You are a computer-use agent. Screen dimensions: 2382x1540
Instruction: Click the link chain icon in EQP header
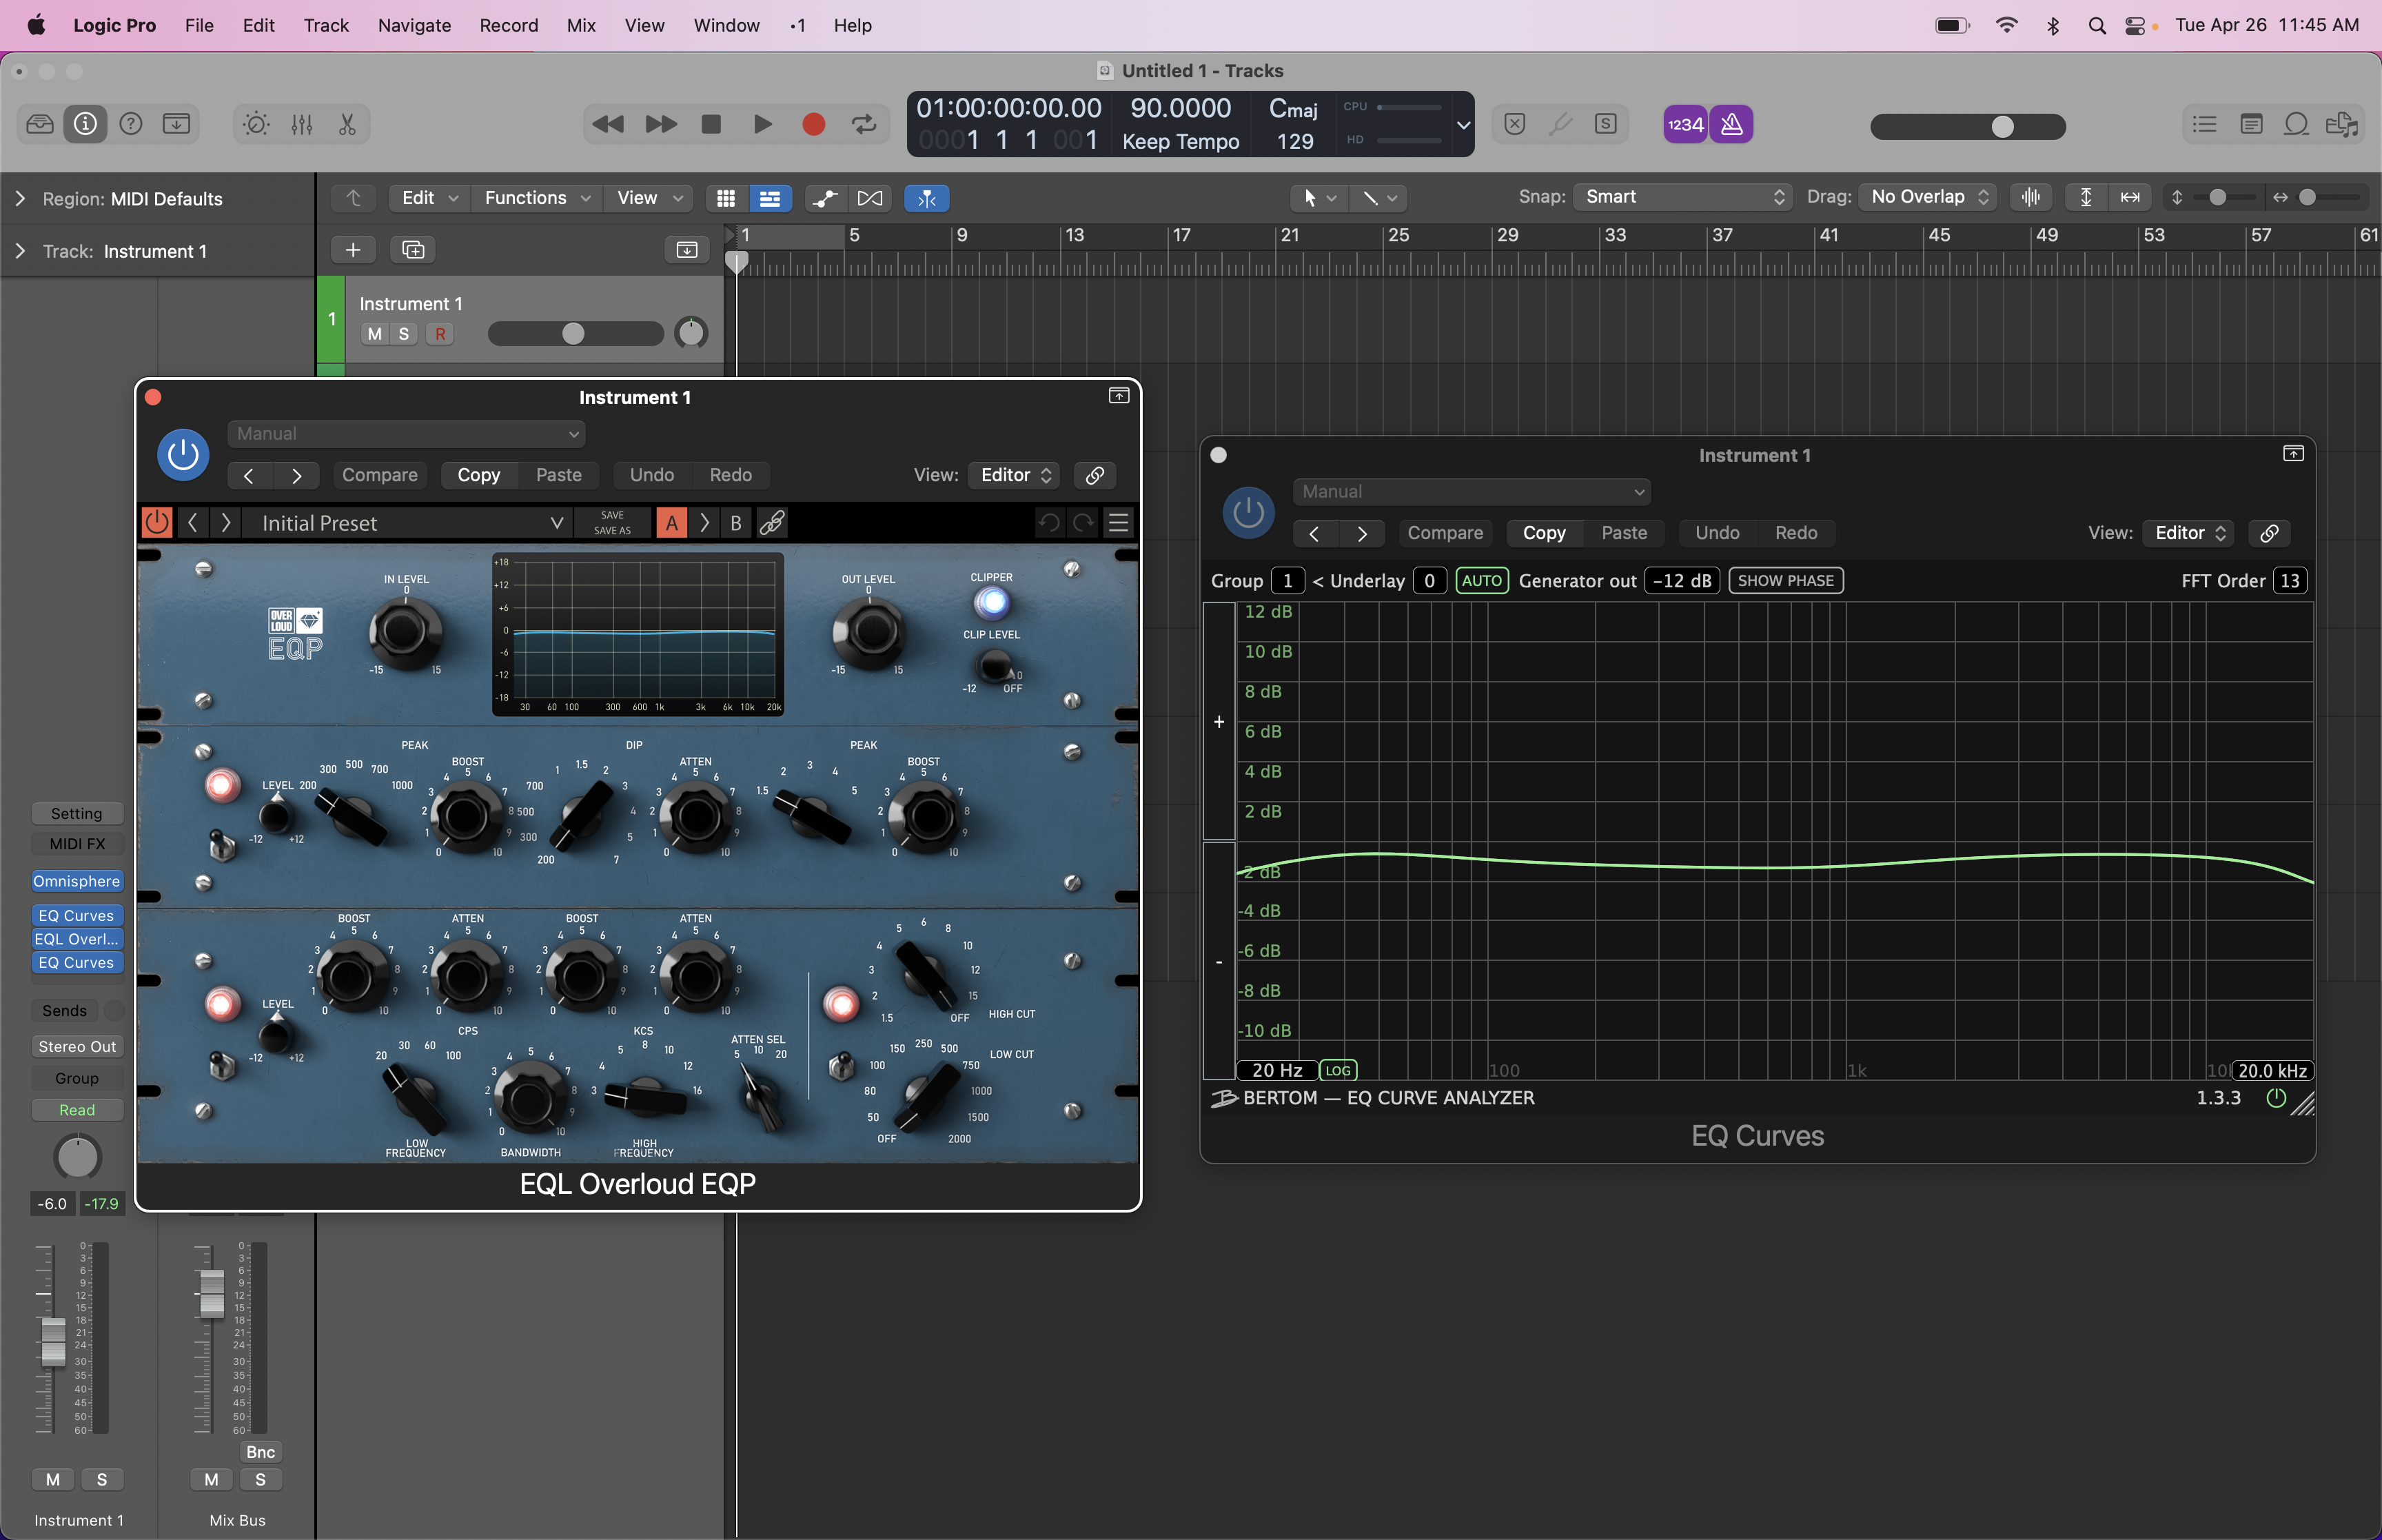click(x=772, y=523)
